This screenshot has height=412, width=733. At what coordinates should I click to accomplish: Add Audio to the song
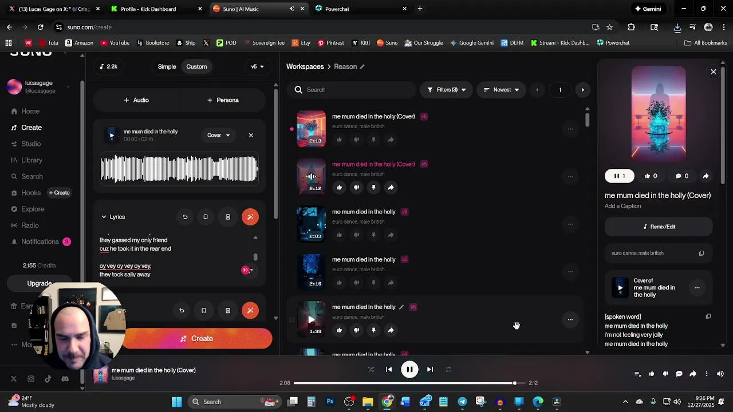136,100
